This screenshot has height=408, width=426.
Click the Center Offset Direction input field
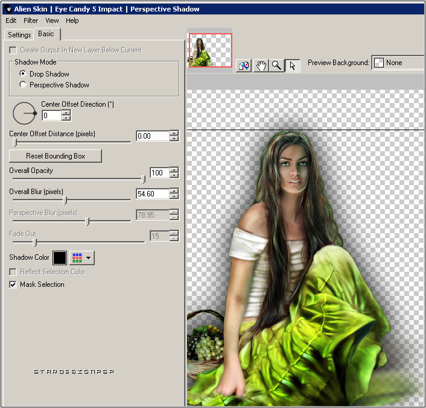[52, 116]
